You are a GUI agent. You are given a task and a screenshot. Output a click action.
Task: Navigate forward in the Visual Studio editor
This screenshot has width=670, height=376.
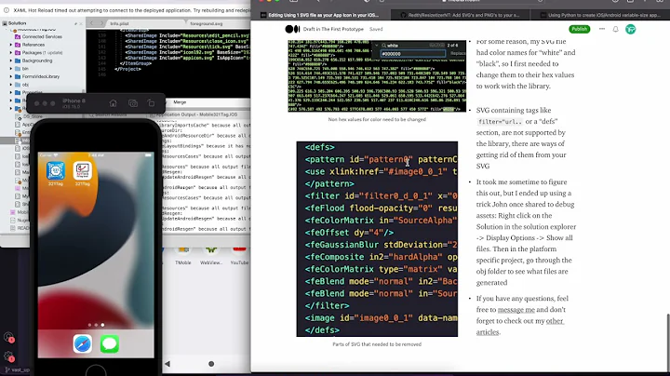(101, 23)
